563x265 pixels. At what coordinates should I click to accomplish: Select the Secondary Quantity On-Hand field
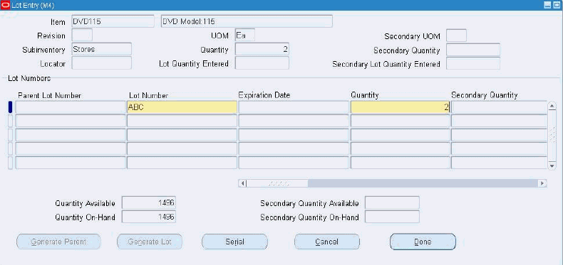(392, 217)
